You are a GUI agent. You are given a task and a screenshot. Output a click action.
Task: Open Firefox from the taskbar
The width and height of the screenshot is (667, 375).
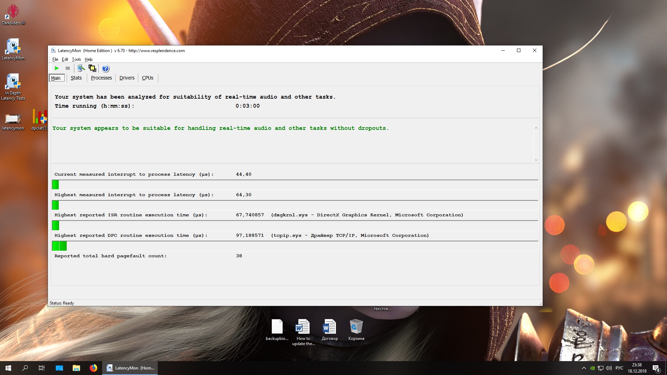coord(93,368)
